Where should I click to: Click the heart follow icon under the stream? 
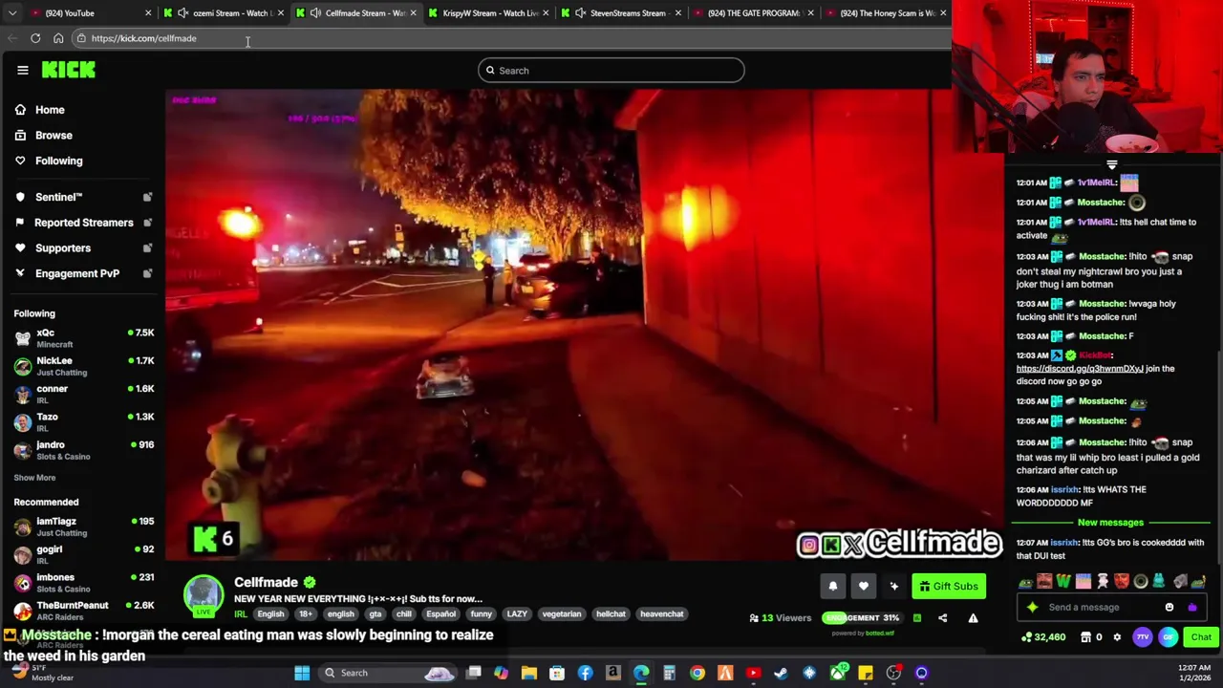click(863, 587)
